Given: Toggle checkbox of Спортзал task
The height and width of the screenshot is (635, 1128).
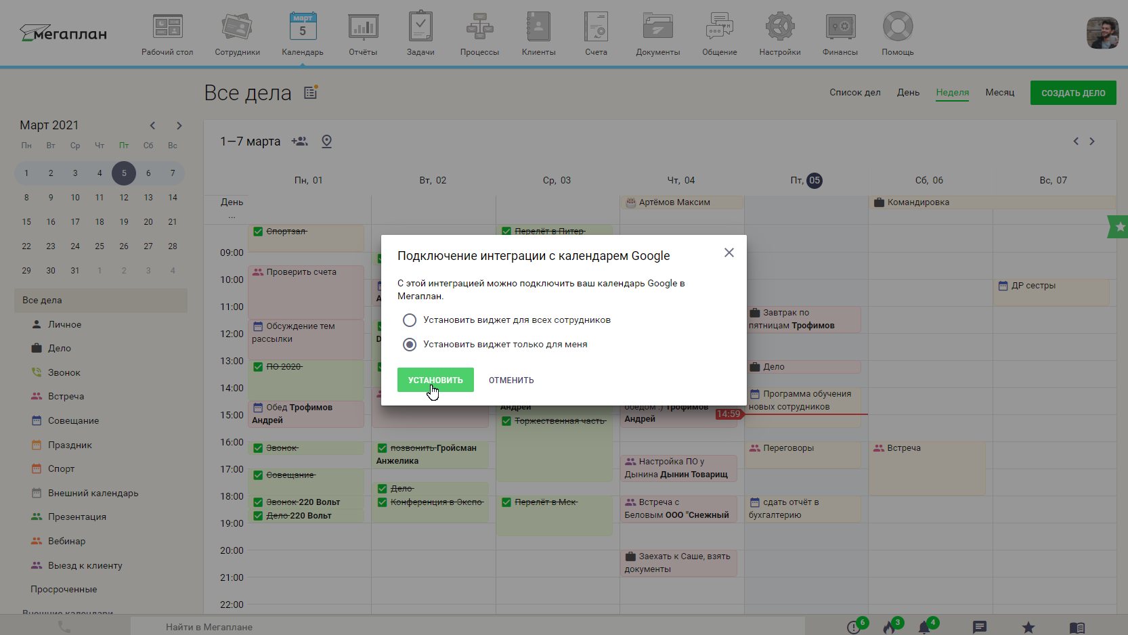Looking at the screenshot, I should pyautogui.click(x=258, y=232).
